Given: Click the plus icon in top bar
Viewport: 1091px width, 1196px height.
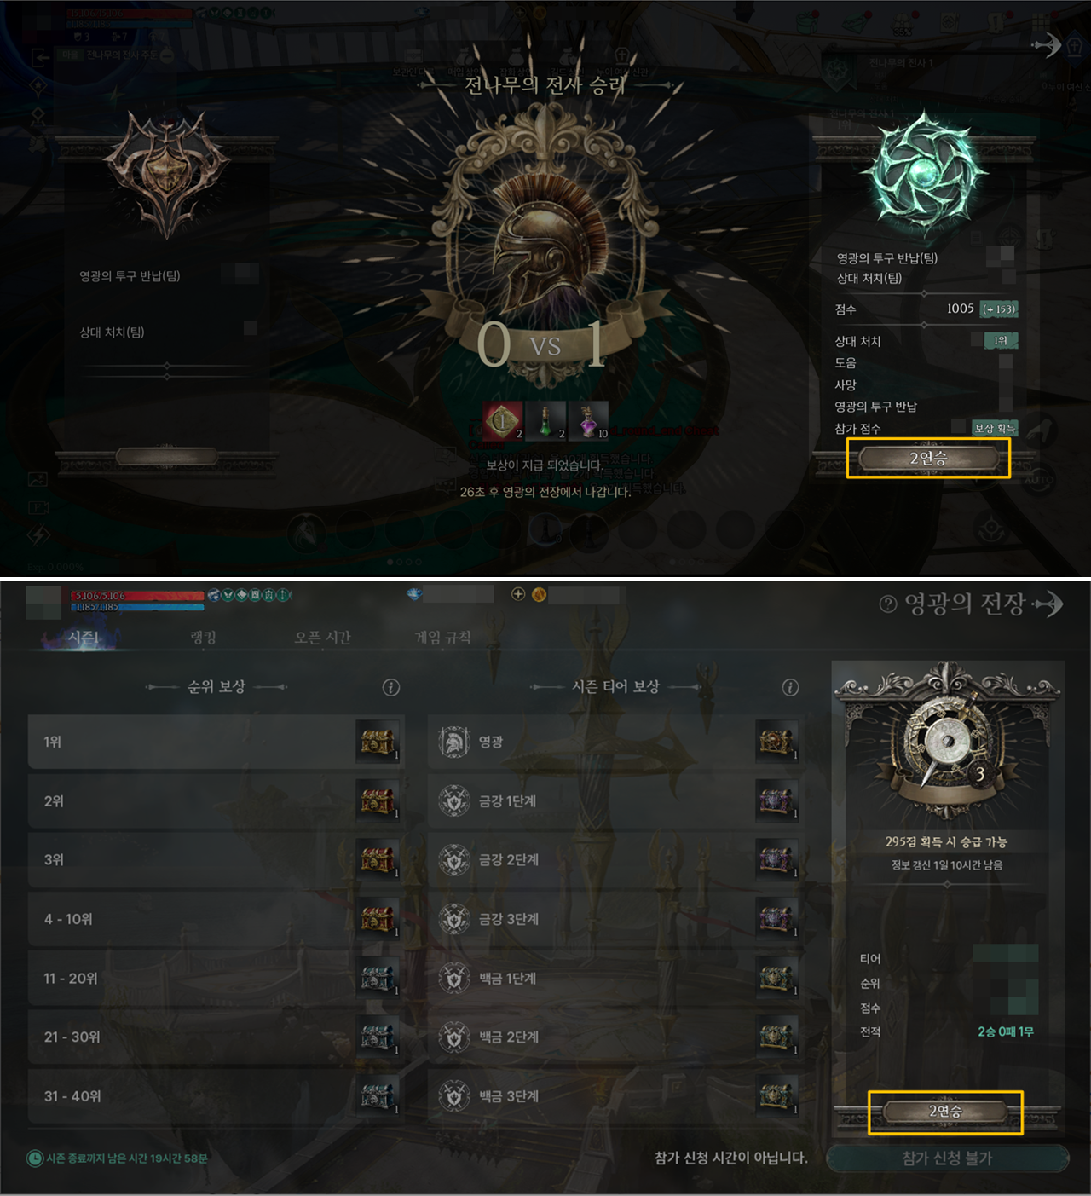Looking at the screenshot, I should point(518,594).
